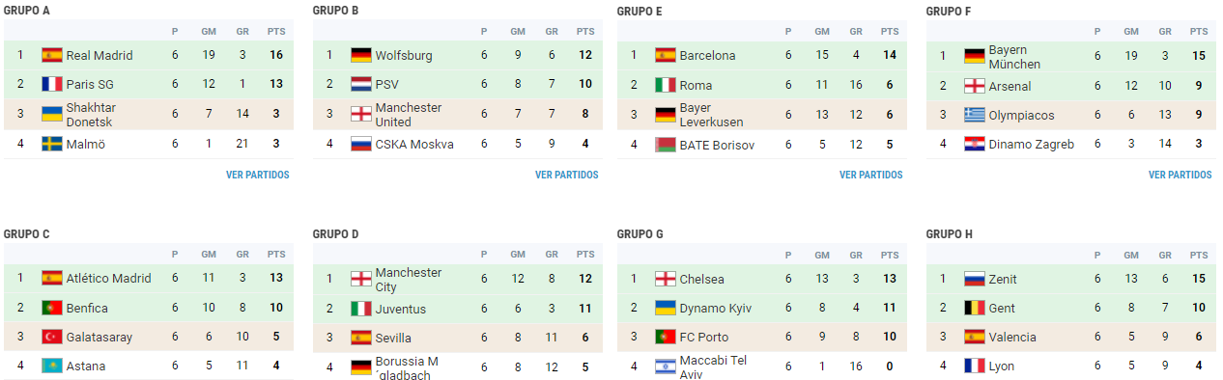Click the Greece flag next to Olympiacos
1223x380 pixels.
975,115
